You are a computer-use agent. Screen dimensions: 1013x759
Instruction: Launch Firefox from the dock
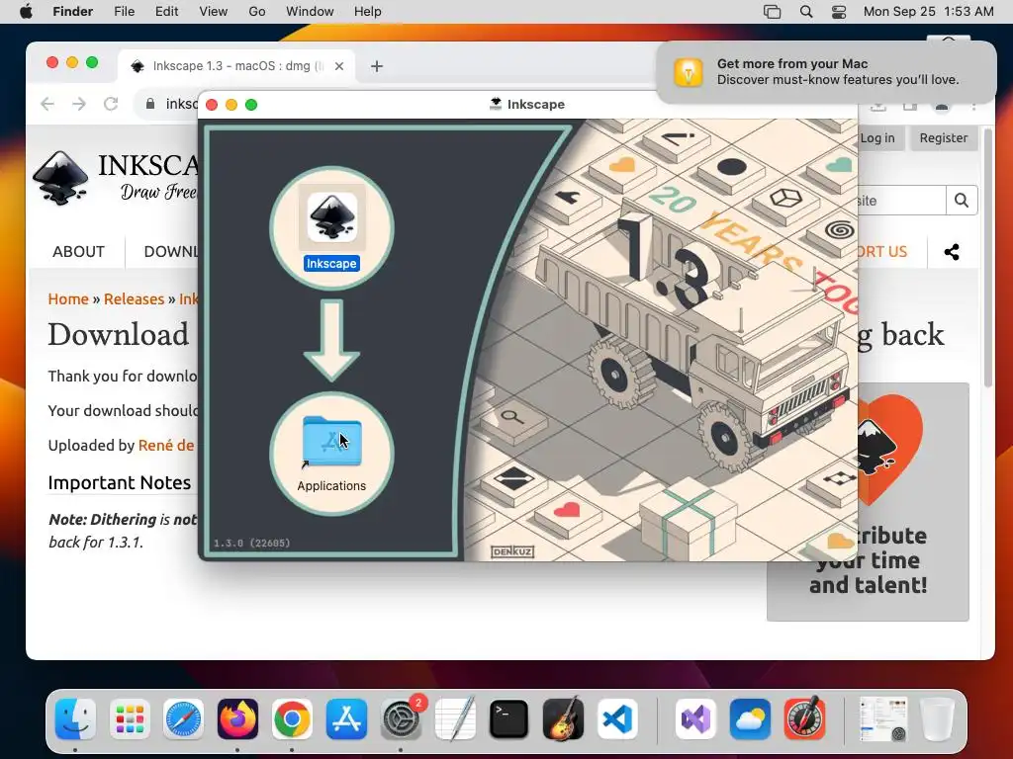(237, 719)
